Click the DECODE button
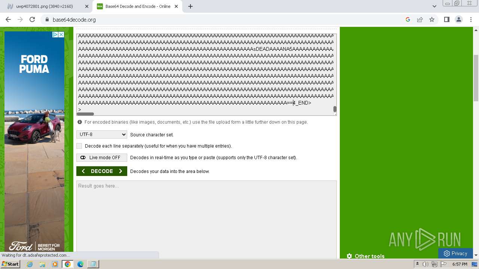 (102, 171)
